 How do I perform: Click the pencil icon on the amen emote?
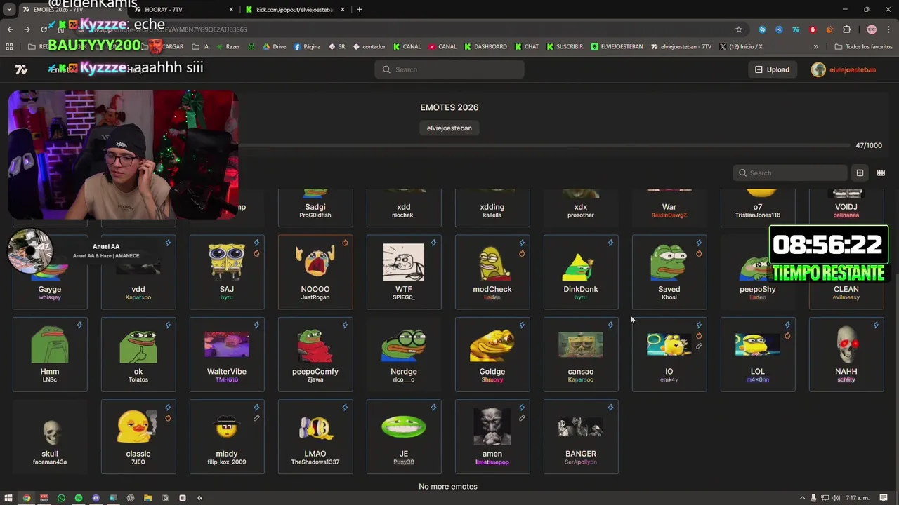tap(522, 418)
